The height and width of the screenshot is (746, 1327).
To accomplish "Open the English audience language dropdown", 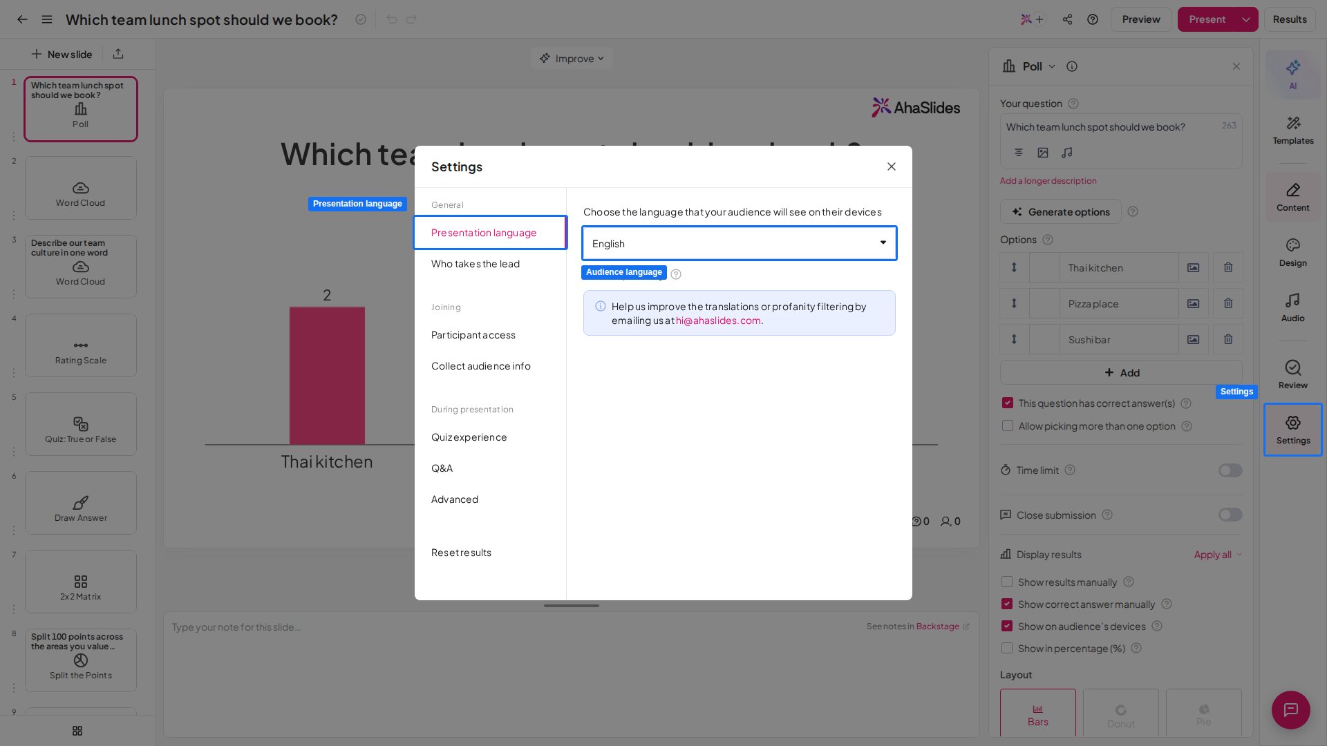I will [739, 243].
